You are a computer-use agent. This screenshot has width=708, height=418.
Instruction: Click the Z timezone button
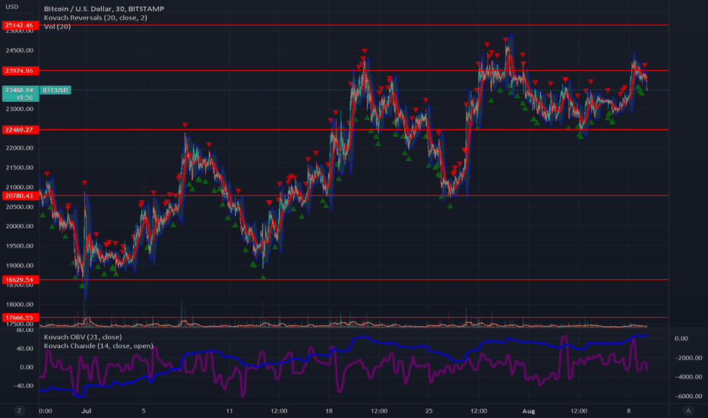(19, 410)
